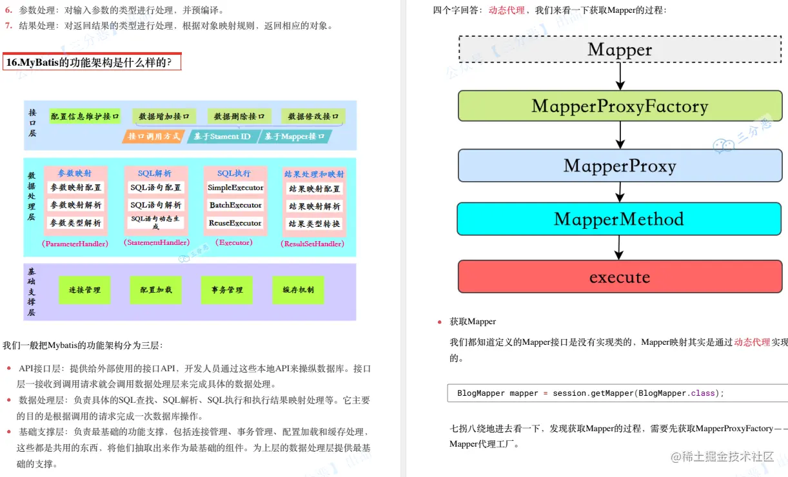
Task: Select the "SQL解析" column header
Action: 155,173
